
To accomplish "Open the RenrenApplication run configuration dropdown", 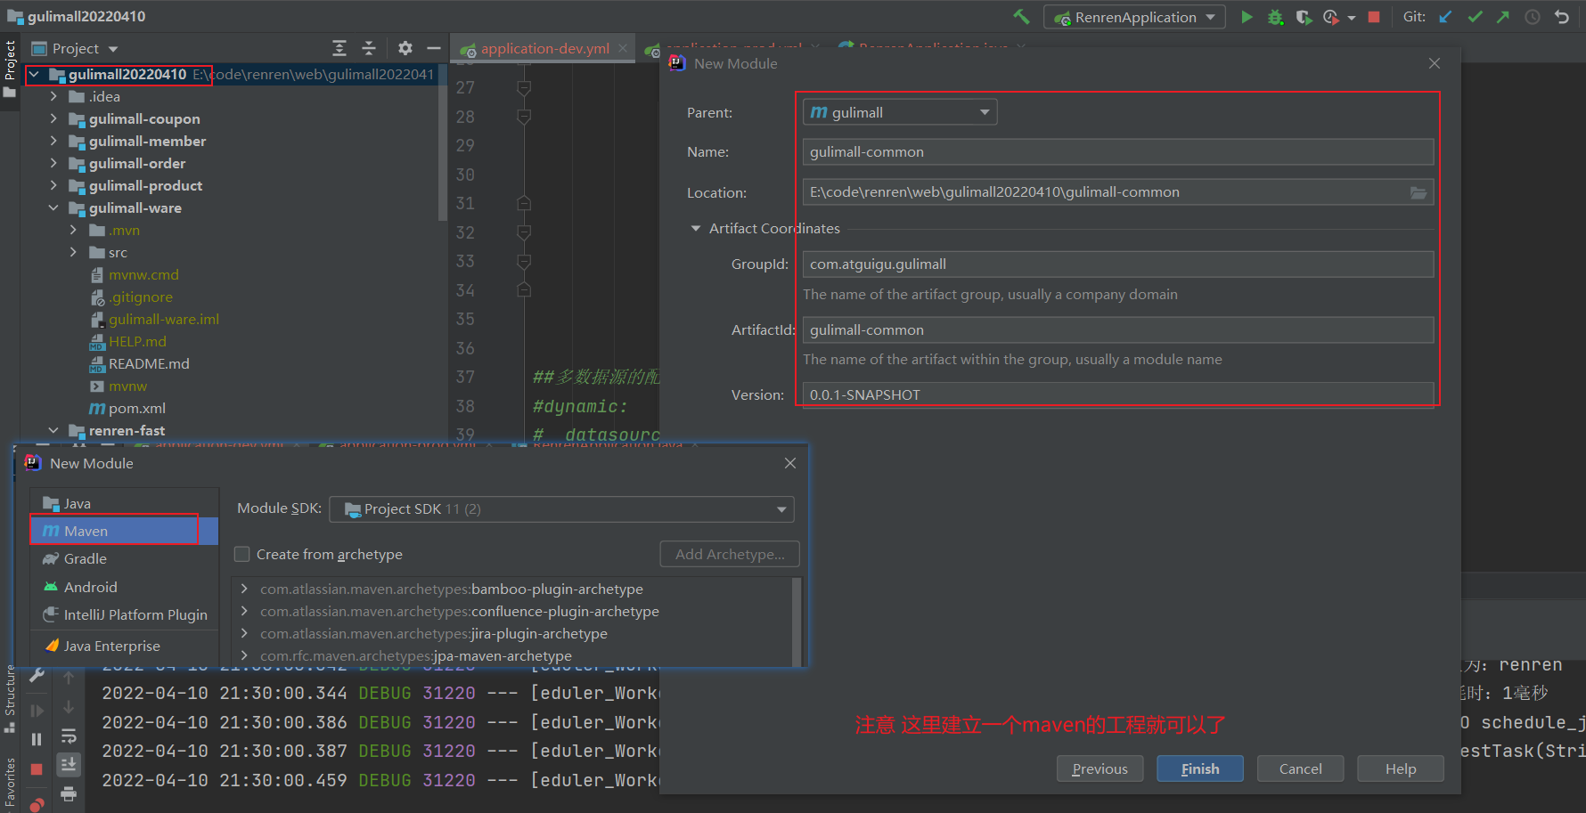I will click(1135, 17).
